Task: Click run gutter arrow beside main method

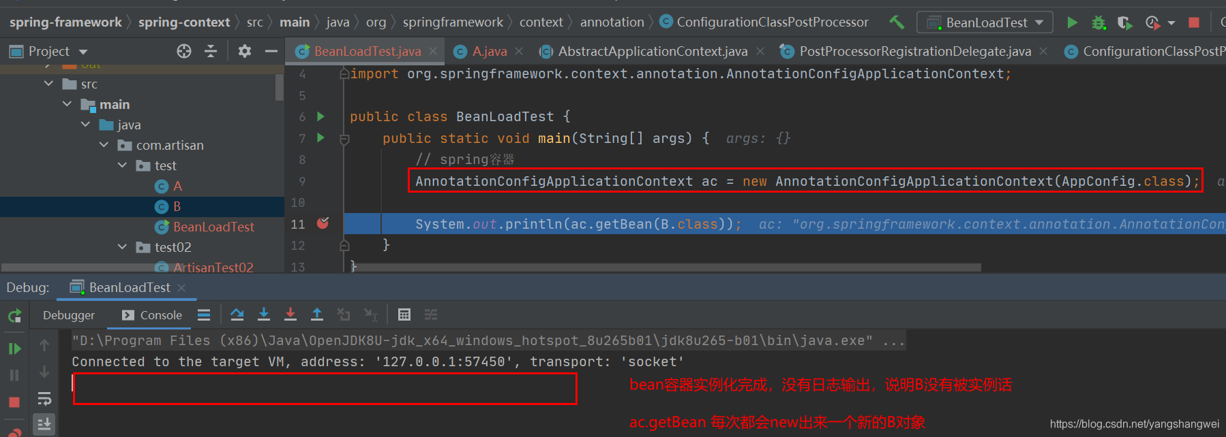Action: pyautogui.click(x=321, y=137)
